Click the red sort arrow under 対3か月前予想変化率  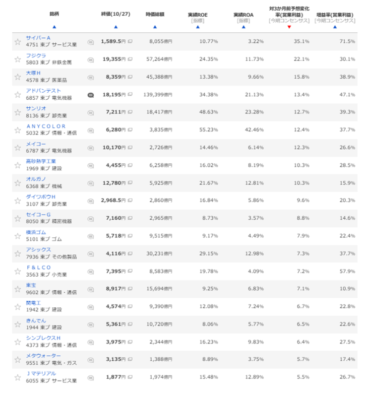[x=289, y=27]
